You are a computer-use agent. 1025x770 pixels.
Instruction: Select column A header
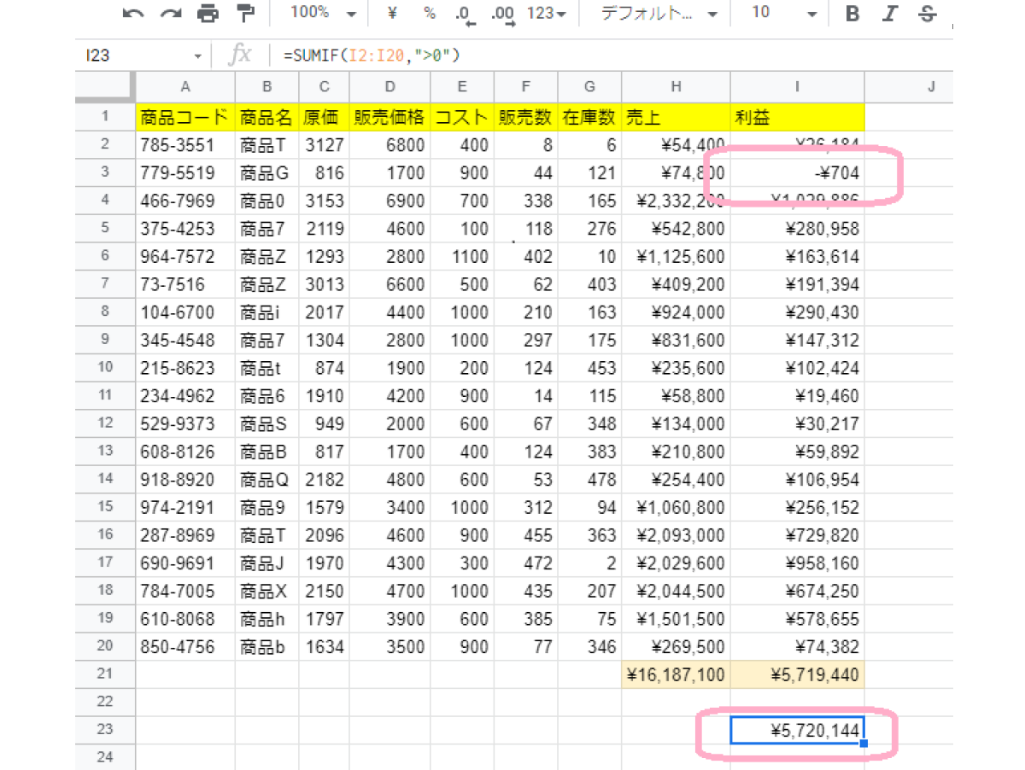184,86
